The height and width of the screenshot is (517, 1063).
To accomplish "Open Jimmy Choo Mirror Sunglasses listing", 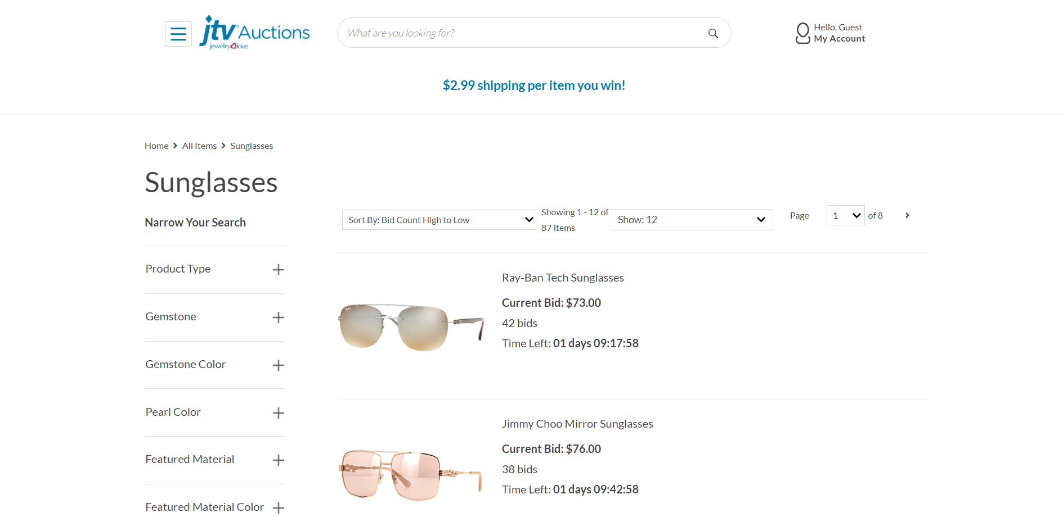I will (577, 424).
